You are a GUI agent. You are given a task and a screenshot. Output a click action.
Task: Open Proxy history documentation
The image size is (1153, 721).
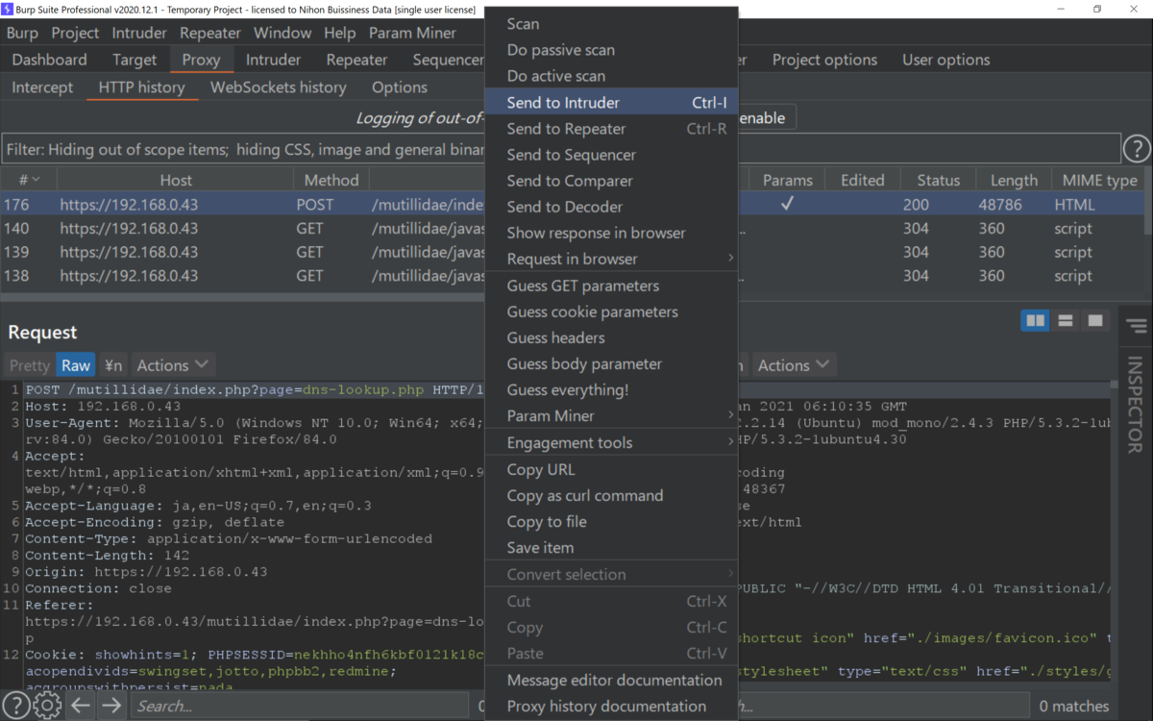[x=611, y=706]
